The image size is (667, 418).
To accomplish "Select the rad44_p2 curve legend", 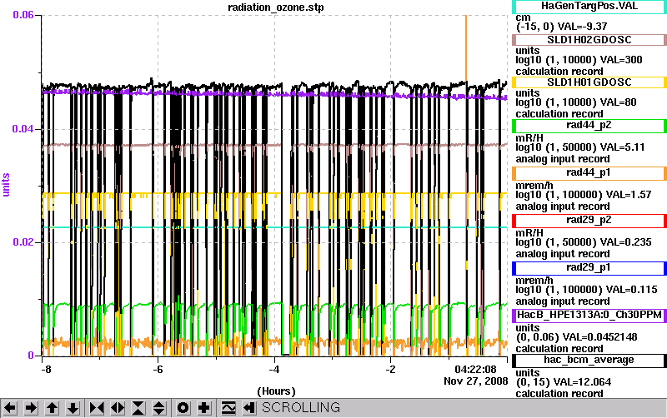I will (x=589, y=126).
